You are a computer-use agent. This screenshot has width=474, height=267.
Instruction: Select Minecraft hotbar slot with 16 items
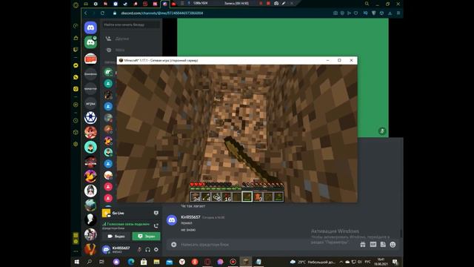pos(227,197)
